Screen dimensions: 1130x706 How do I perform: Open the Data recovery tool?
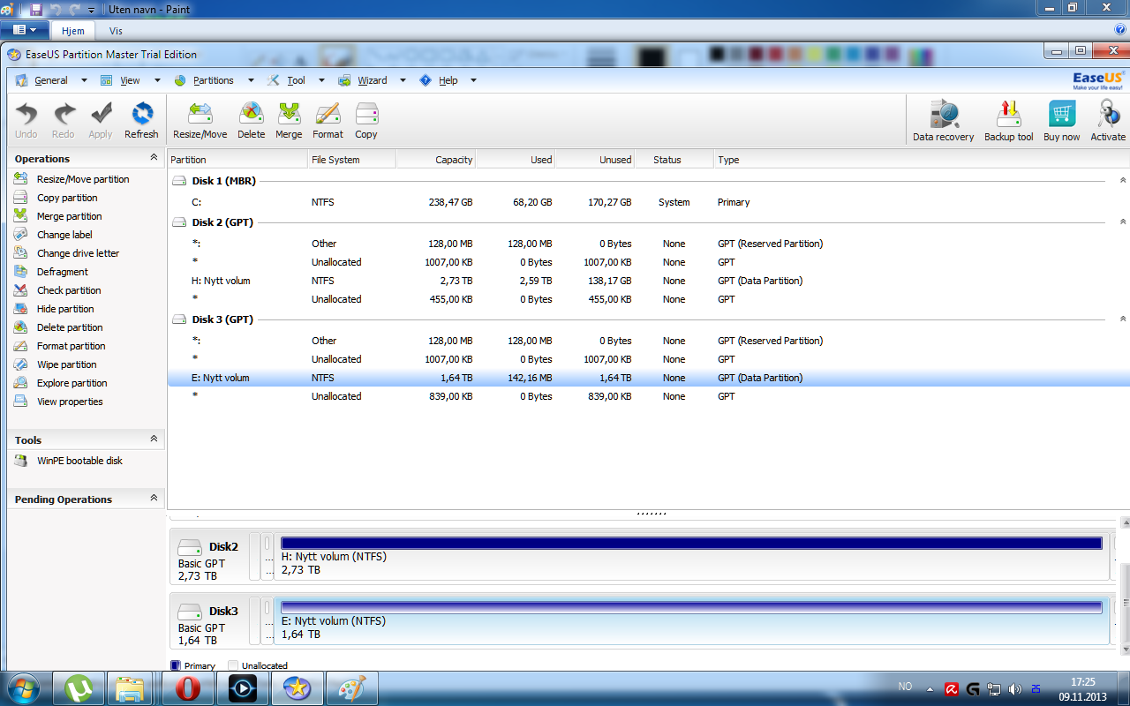944,121
